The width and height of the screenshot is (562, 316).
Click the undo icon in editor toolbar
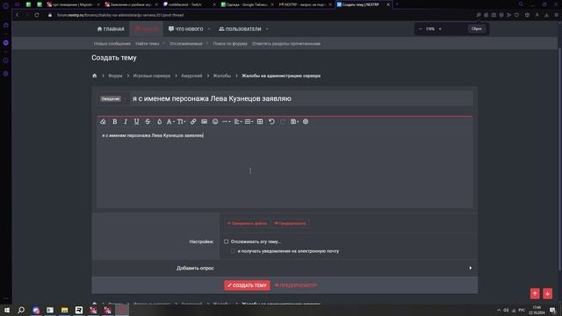click(x=271, y=122)
